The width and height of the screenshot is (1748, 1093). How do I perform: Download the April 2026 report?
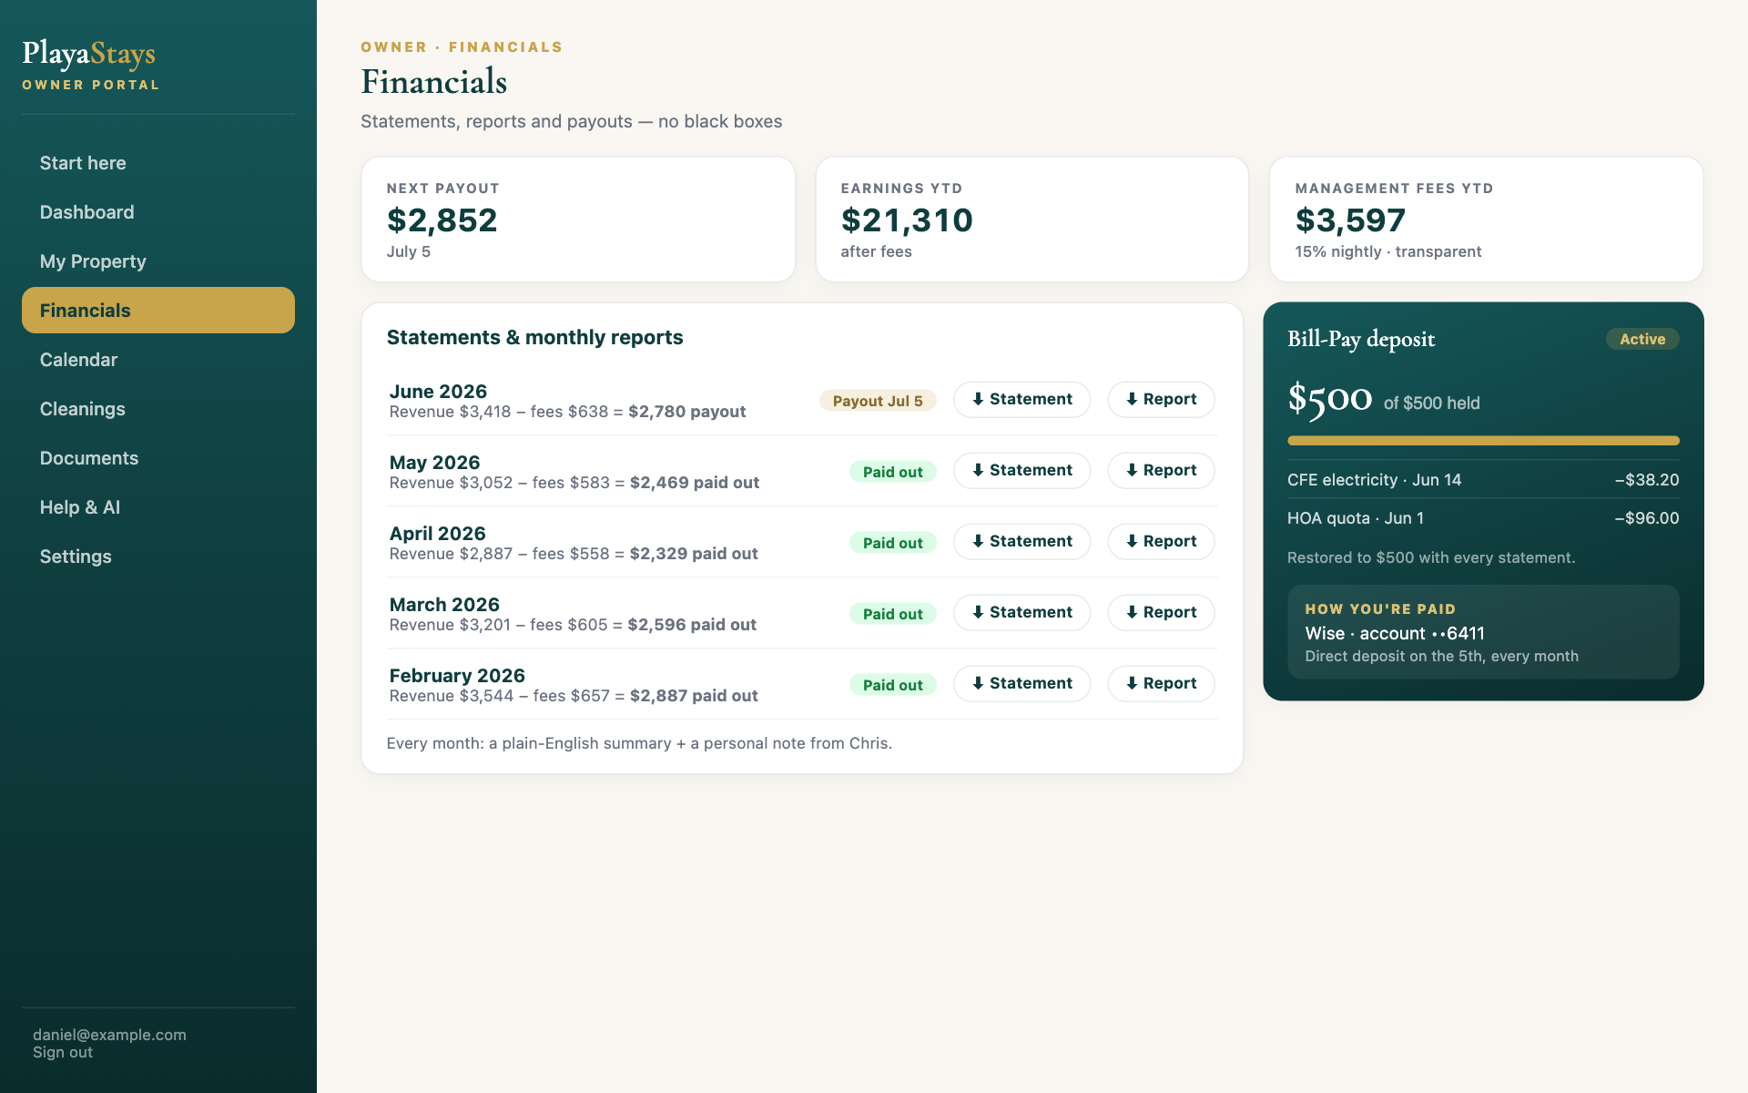tap(1161, 541)
